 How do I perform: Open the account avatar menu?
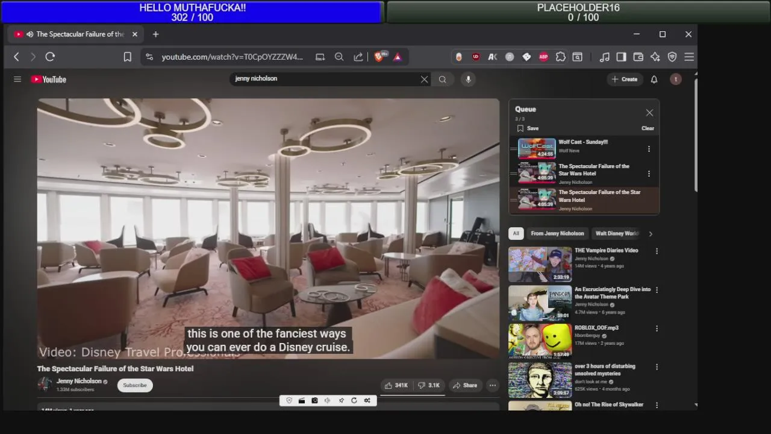pyautogui.click(x=676, y=79)
